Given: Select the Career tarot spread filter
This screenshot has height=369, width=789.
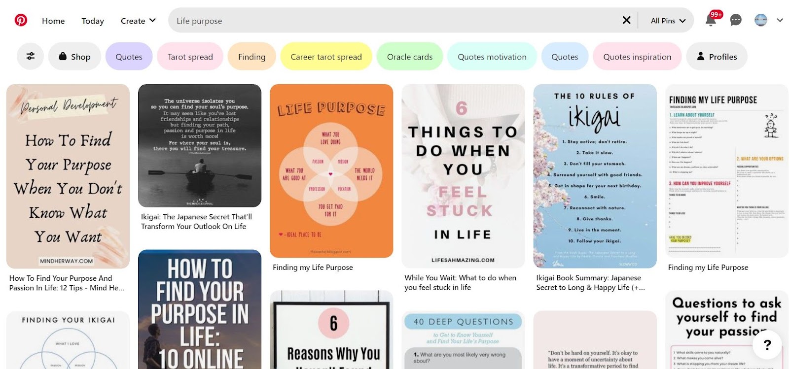Looking at the screenshot, I should [326, 56].
